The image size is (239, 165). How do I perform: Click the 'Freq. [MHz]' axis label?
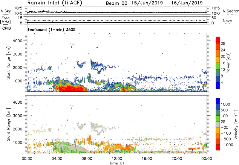5,20
